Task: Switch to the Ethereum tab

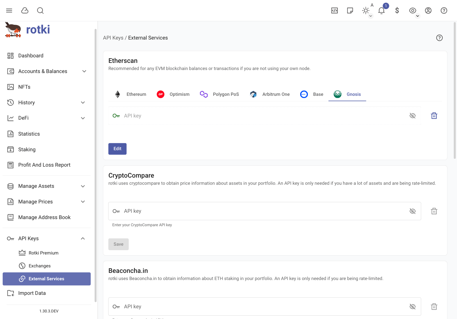Action: point(130,94)
